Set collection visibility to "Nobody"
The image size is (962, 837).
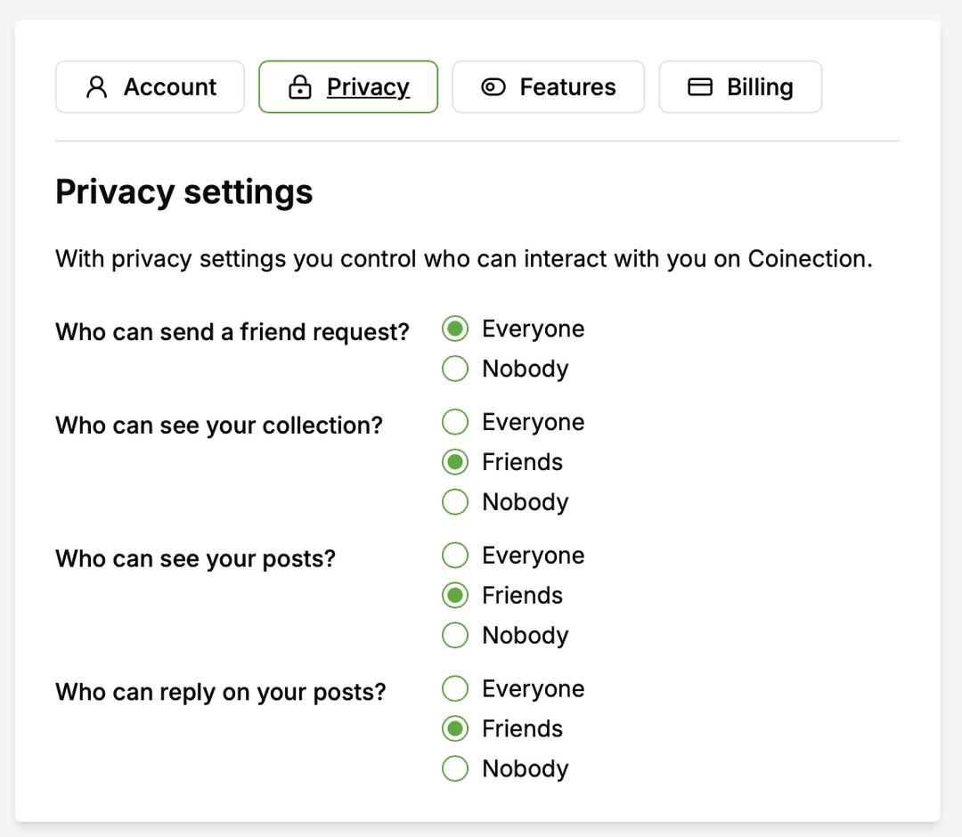tap(455, 501)
